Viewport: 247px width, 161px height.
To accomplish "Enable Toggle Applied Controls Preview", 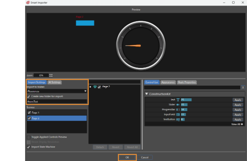I will point(28,137).
